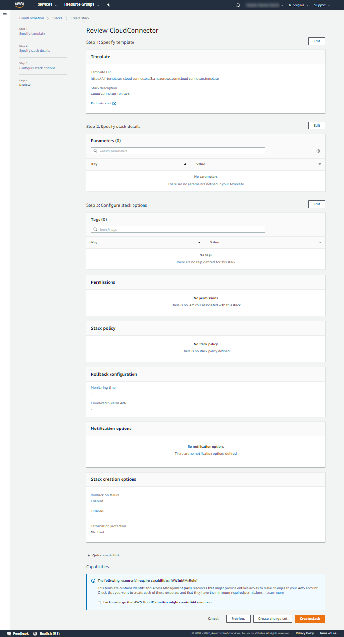
Task: Click the search icon in tags field
Action: [x=96, y=229]
